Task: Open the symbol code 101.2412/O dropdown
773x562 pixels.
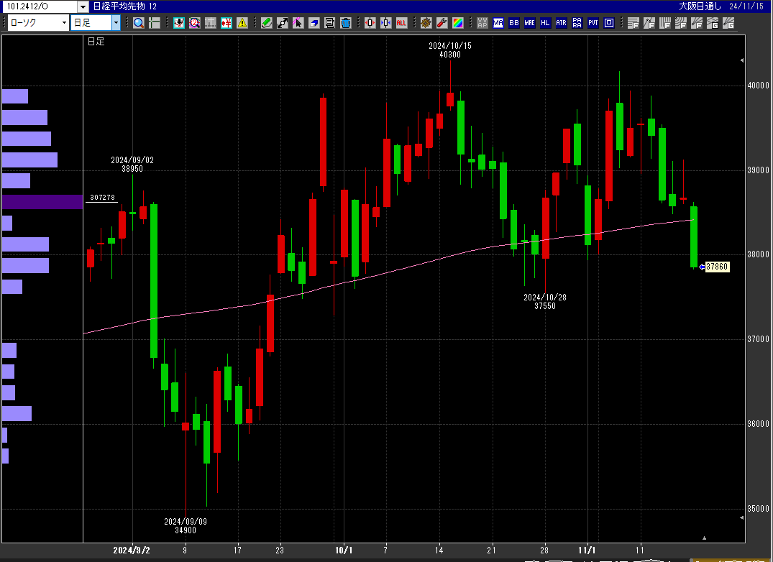Action: point(83,7)
